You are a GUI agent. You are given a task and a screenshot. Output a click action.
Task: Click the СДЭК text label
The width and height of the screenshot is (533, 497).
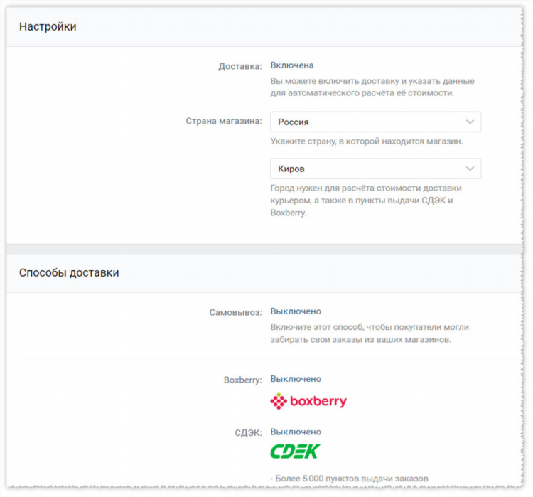pos(249,433)
